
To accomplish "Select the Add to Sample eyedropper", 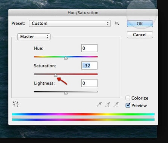I will click(108, 104).
